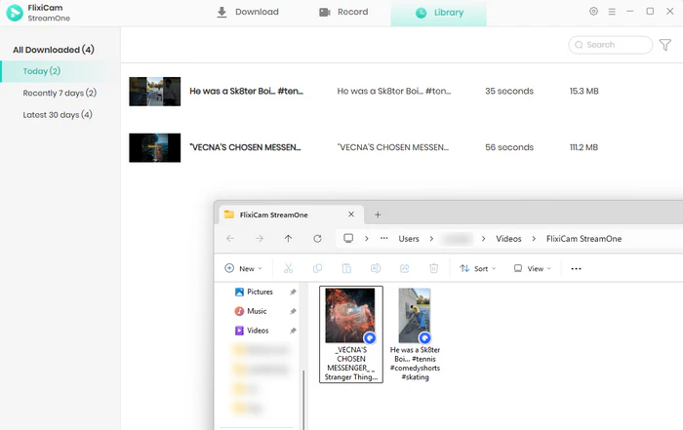Click the Paste clipboard icon
The height and width of the screenshot is (430, 683).
346,268
